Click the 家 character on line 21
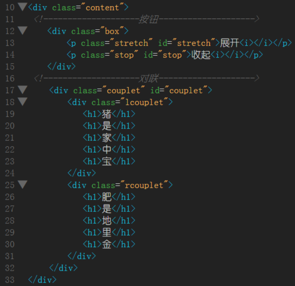Viewport: 295px width, 286px height. (107, 138)
